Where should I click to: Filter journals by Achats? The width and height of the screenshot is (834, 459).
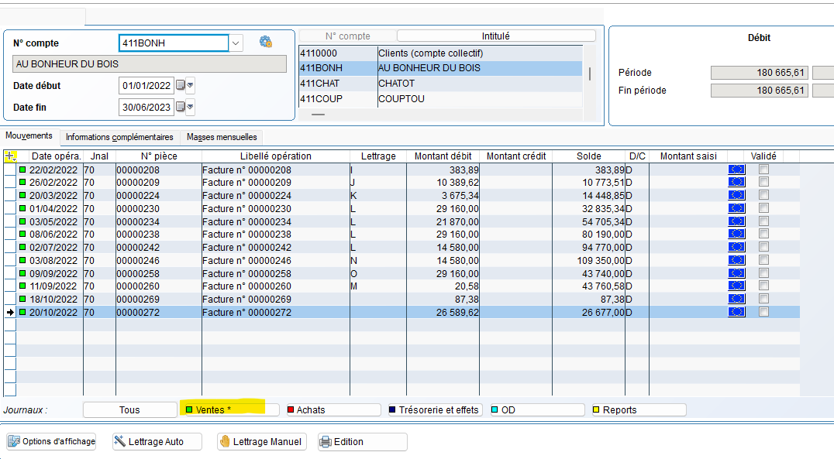point(333,410)
